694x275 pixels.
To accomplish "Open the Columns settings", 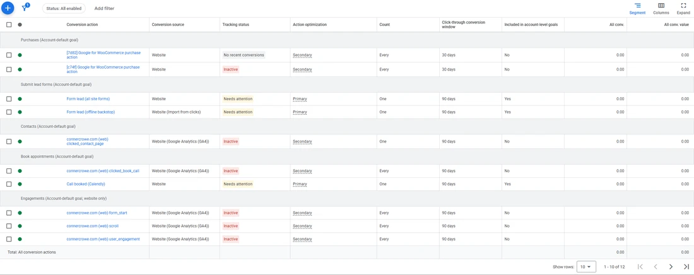I will (x=661, y=8).
